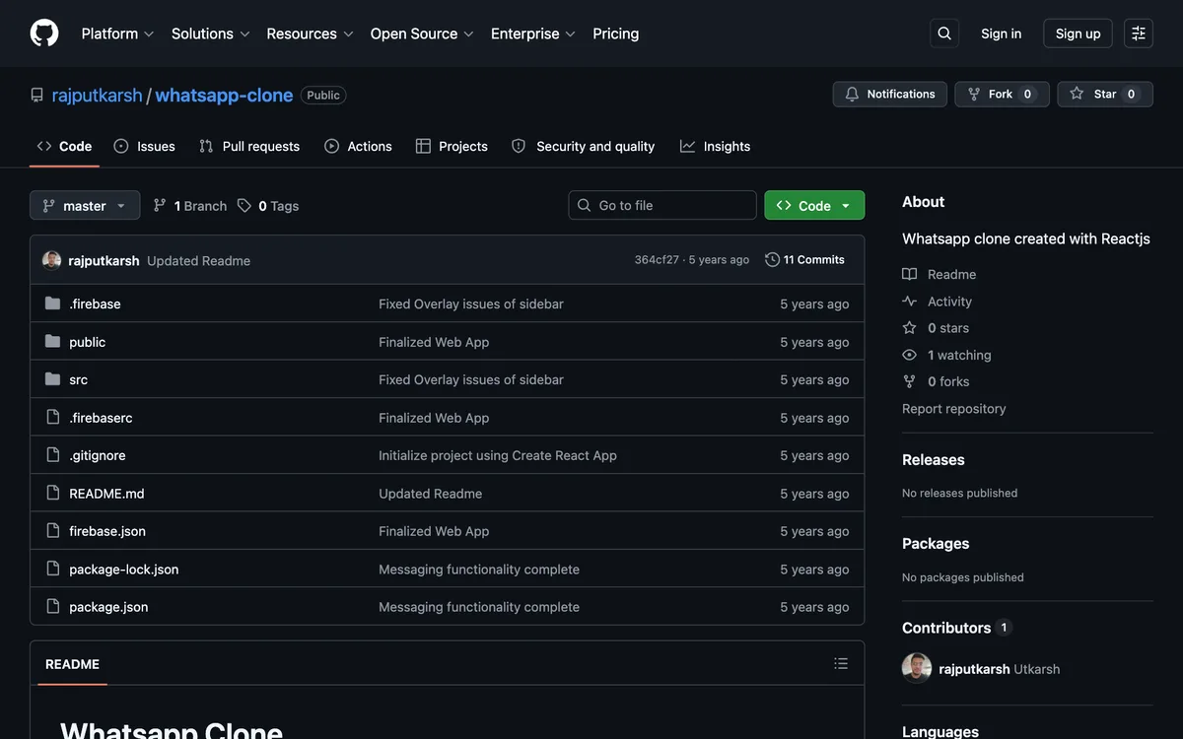1183x739 pixels.
Task: Click the Packages heading link
Action: point(936,544)
